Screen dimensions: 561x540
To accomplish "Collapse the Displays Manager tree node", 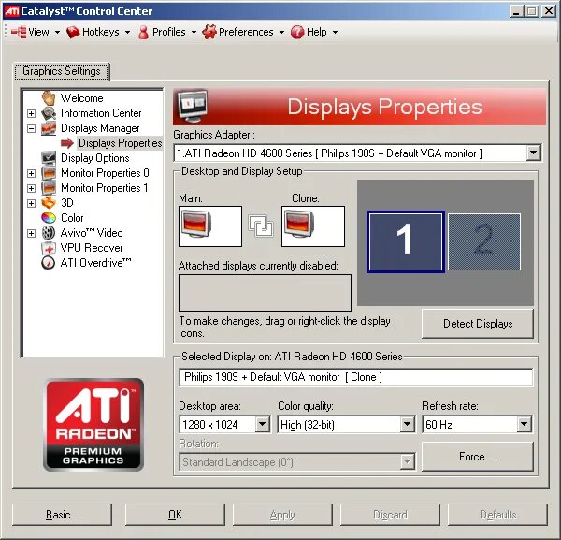I will 32,128.
